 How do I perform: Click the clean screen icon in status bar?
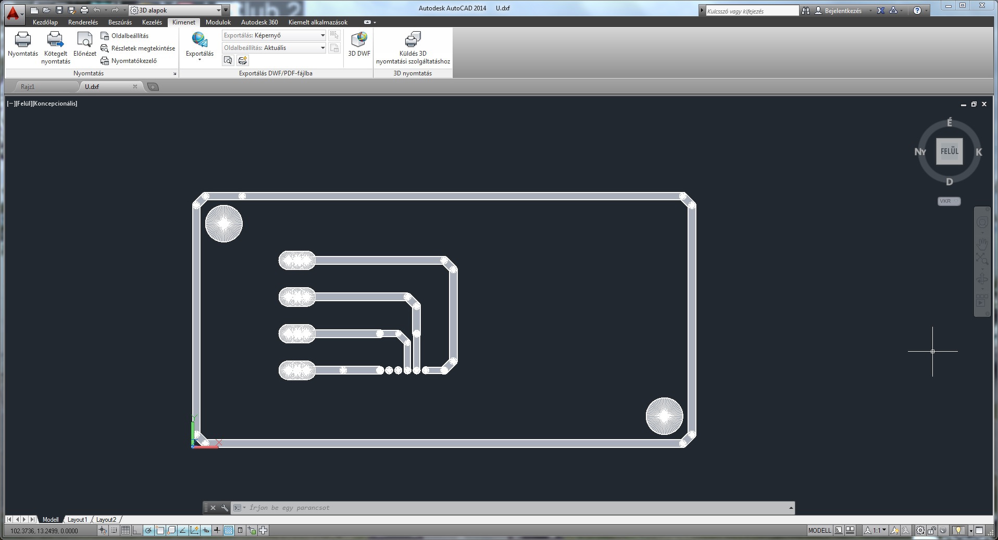click(x=979, y=531)
